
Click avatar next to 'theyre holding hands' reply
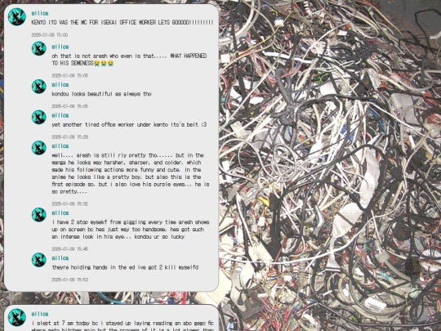39,260
